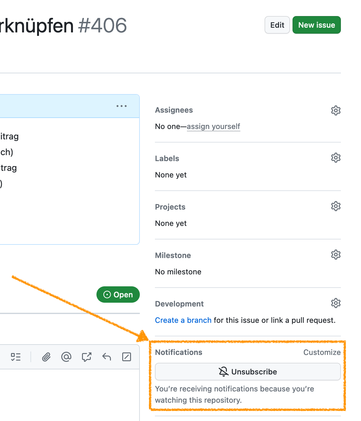Attach a file using the paperclip icon

click(x=46, y=357)
